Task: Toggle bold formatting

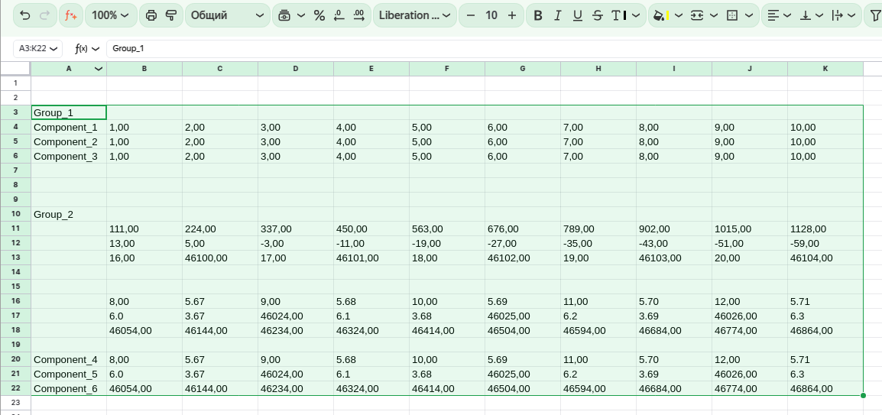Action: click(x=538, y=15)
